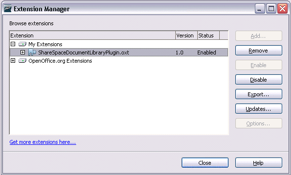Click the Export... button
The width and height of the screenshot is (291, 175).
tap(259, 94)
